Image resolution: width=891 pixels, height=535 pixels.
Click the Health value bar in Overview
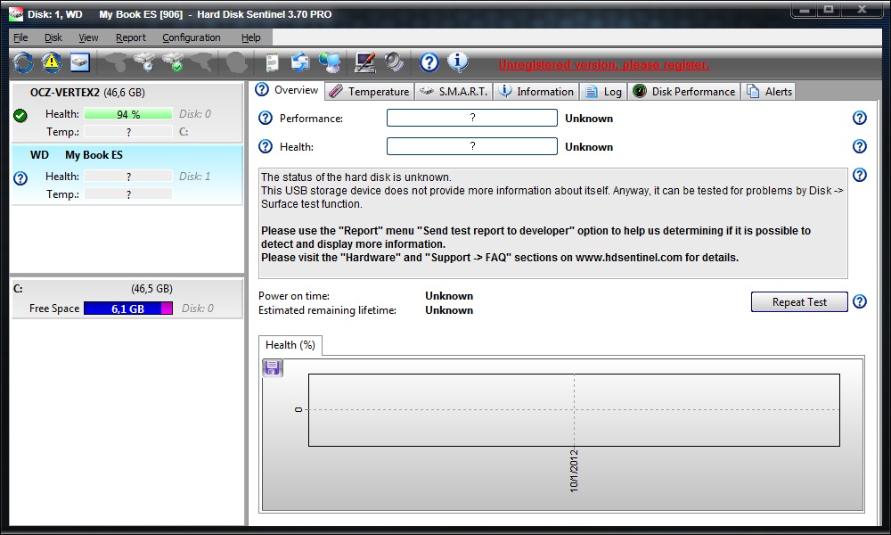pos(471,146)
